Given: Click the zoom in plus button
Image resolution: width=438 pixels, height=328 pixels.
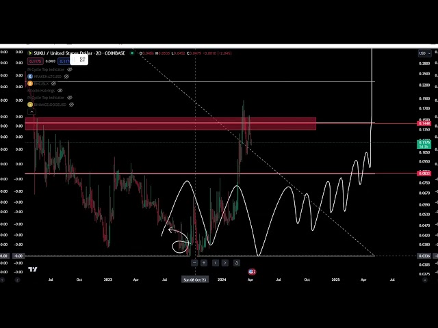Looking at the screenshot, I should tap(204, 262).
